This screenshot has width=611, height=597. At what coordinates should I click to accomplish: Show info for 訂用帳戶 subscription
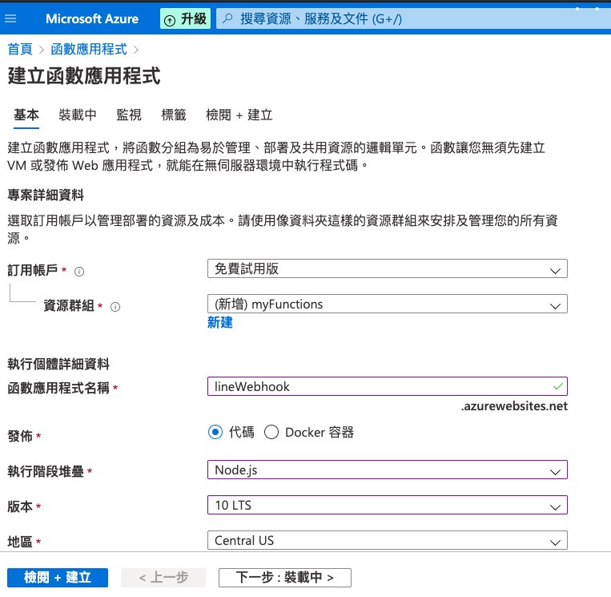[79, 272]
